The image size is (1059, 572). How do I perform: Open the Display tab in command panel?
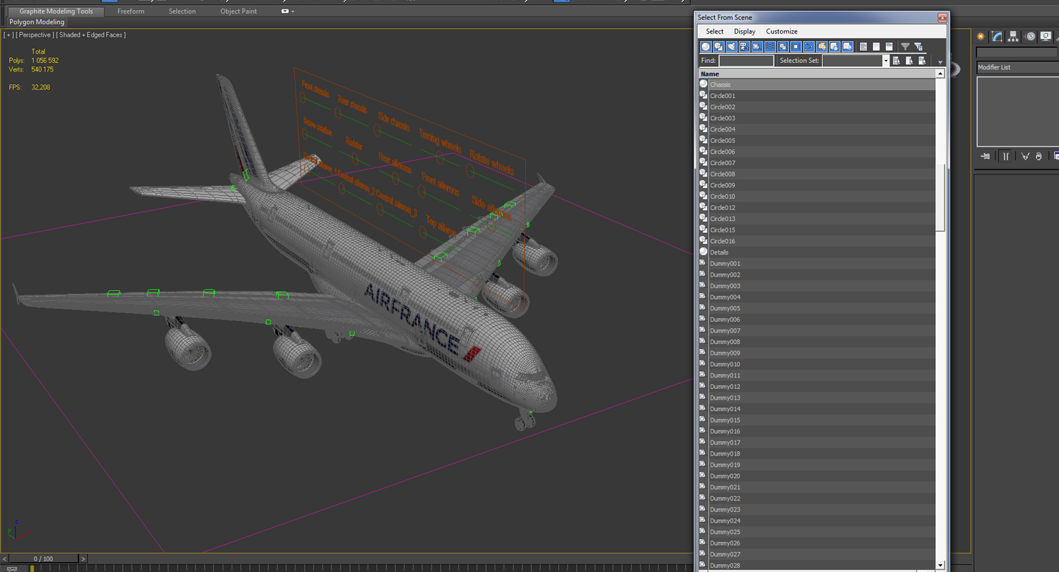pos(1045,36)
